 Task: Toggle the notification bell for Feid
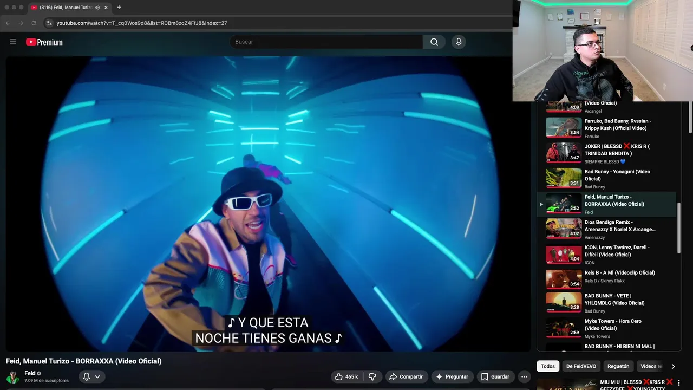[87, 376]
